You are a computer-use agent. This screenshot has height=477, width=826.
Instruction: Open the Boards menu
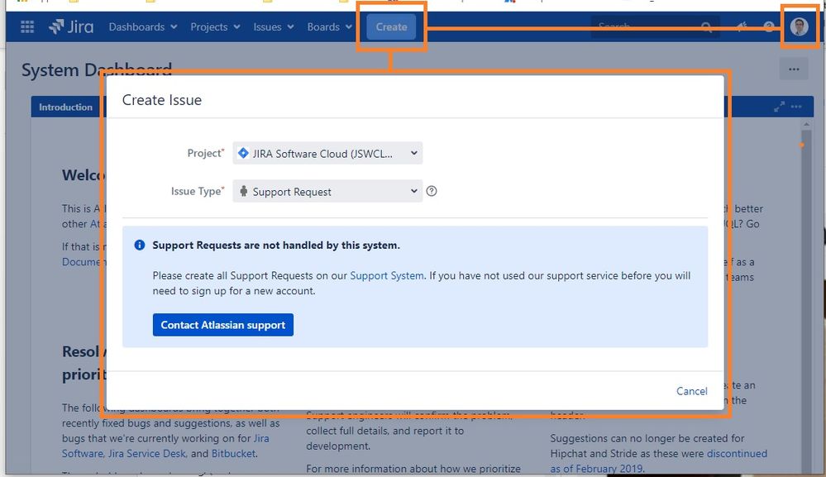click(329, 26)
